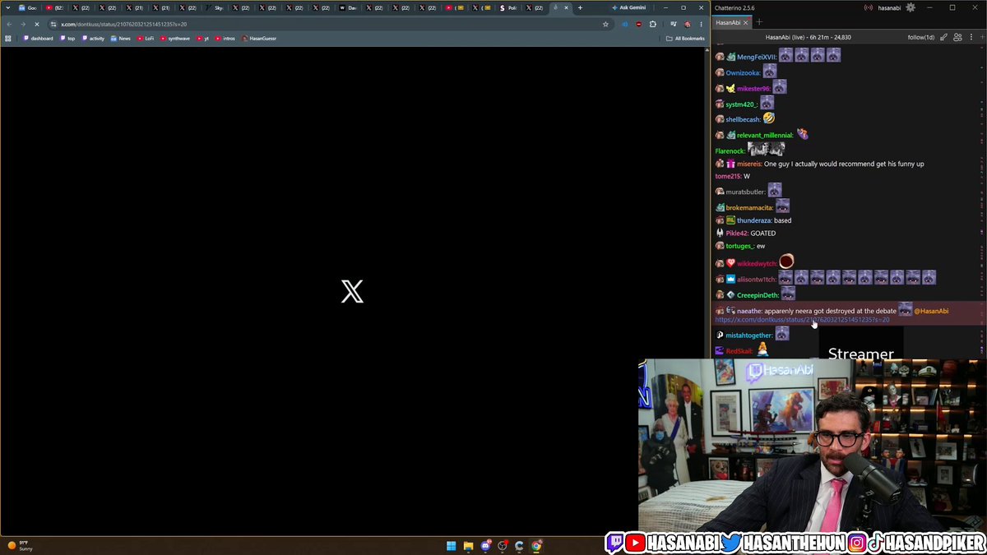Click the follow(1d) mode label
Viewport: 987px width, 555px height.
coord(921,37)
